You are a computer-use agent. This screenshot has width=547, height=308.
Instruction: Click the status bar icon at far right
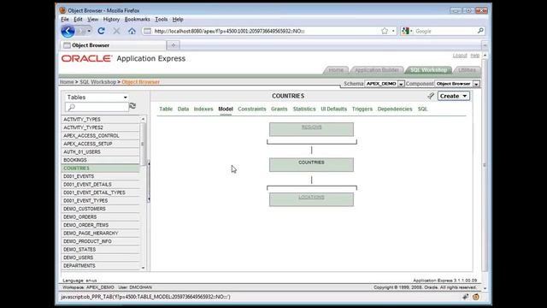click(476, 297)
